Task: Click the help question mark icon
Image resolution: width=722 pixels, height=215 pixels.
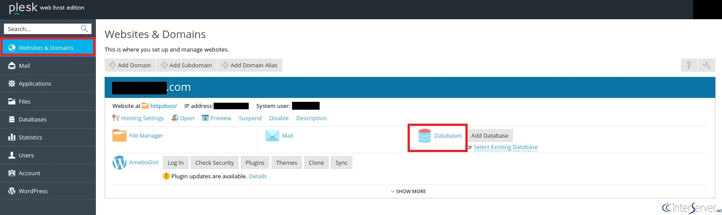Action: click(689, 65)
